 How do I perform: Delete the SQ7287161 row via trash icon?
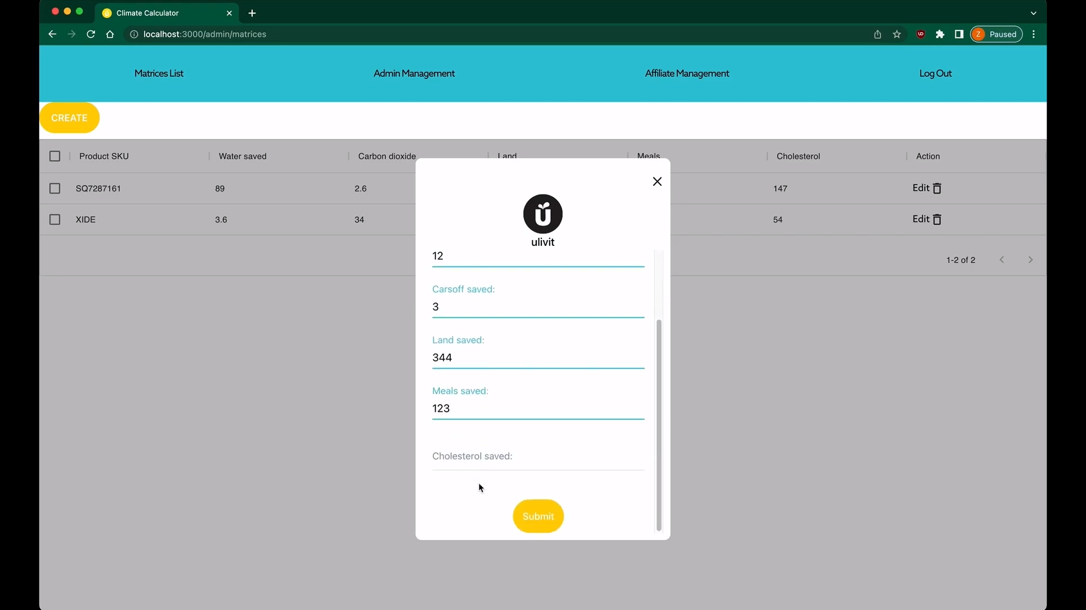point(937,189)
